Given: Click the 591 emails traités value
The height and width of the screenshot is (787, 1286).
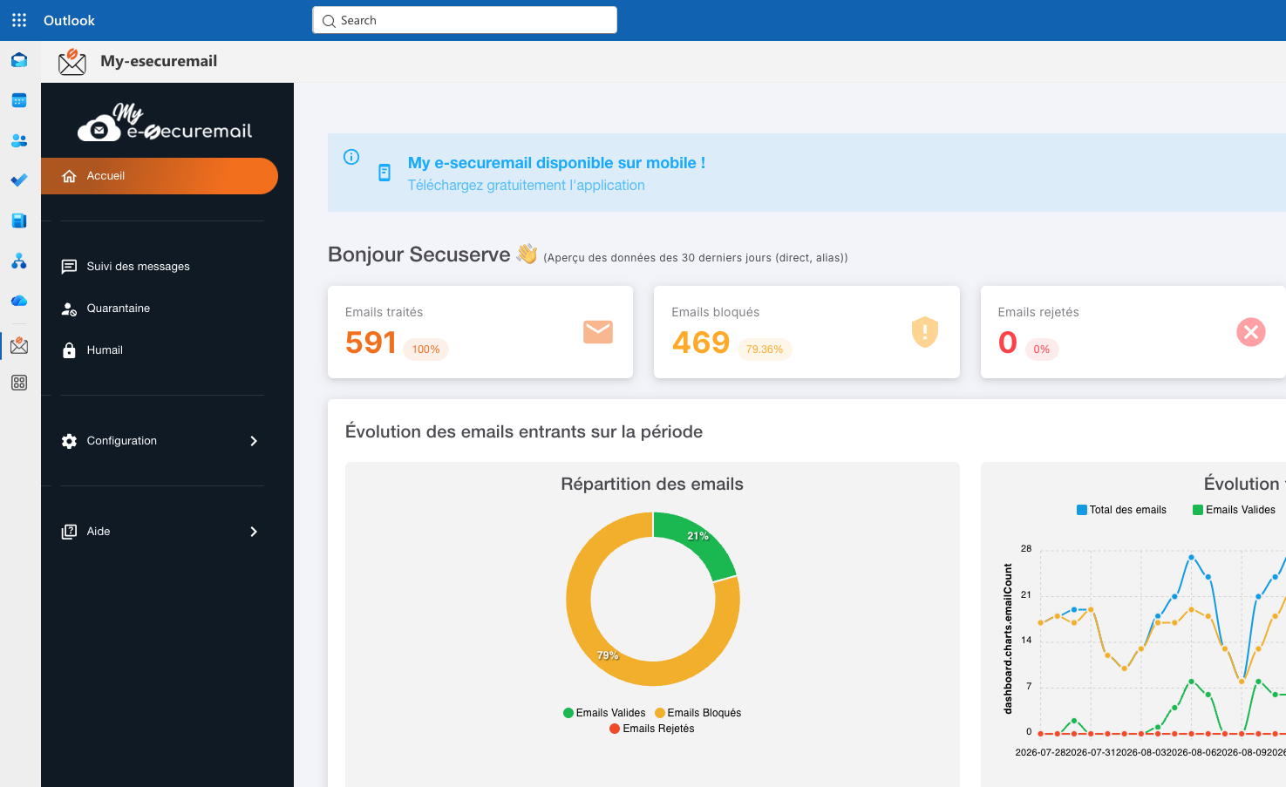Looking at the screenshot, I should 371,343.
